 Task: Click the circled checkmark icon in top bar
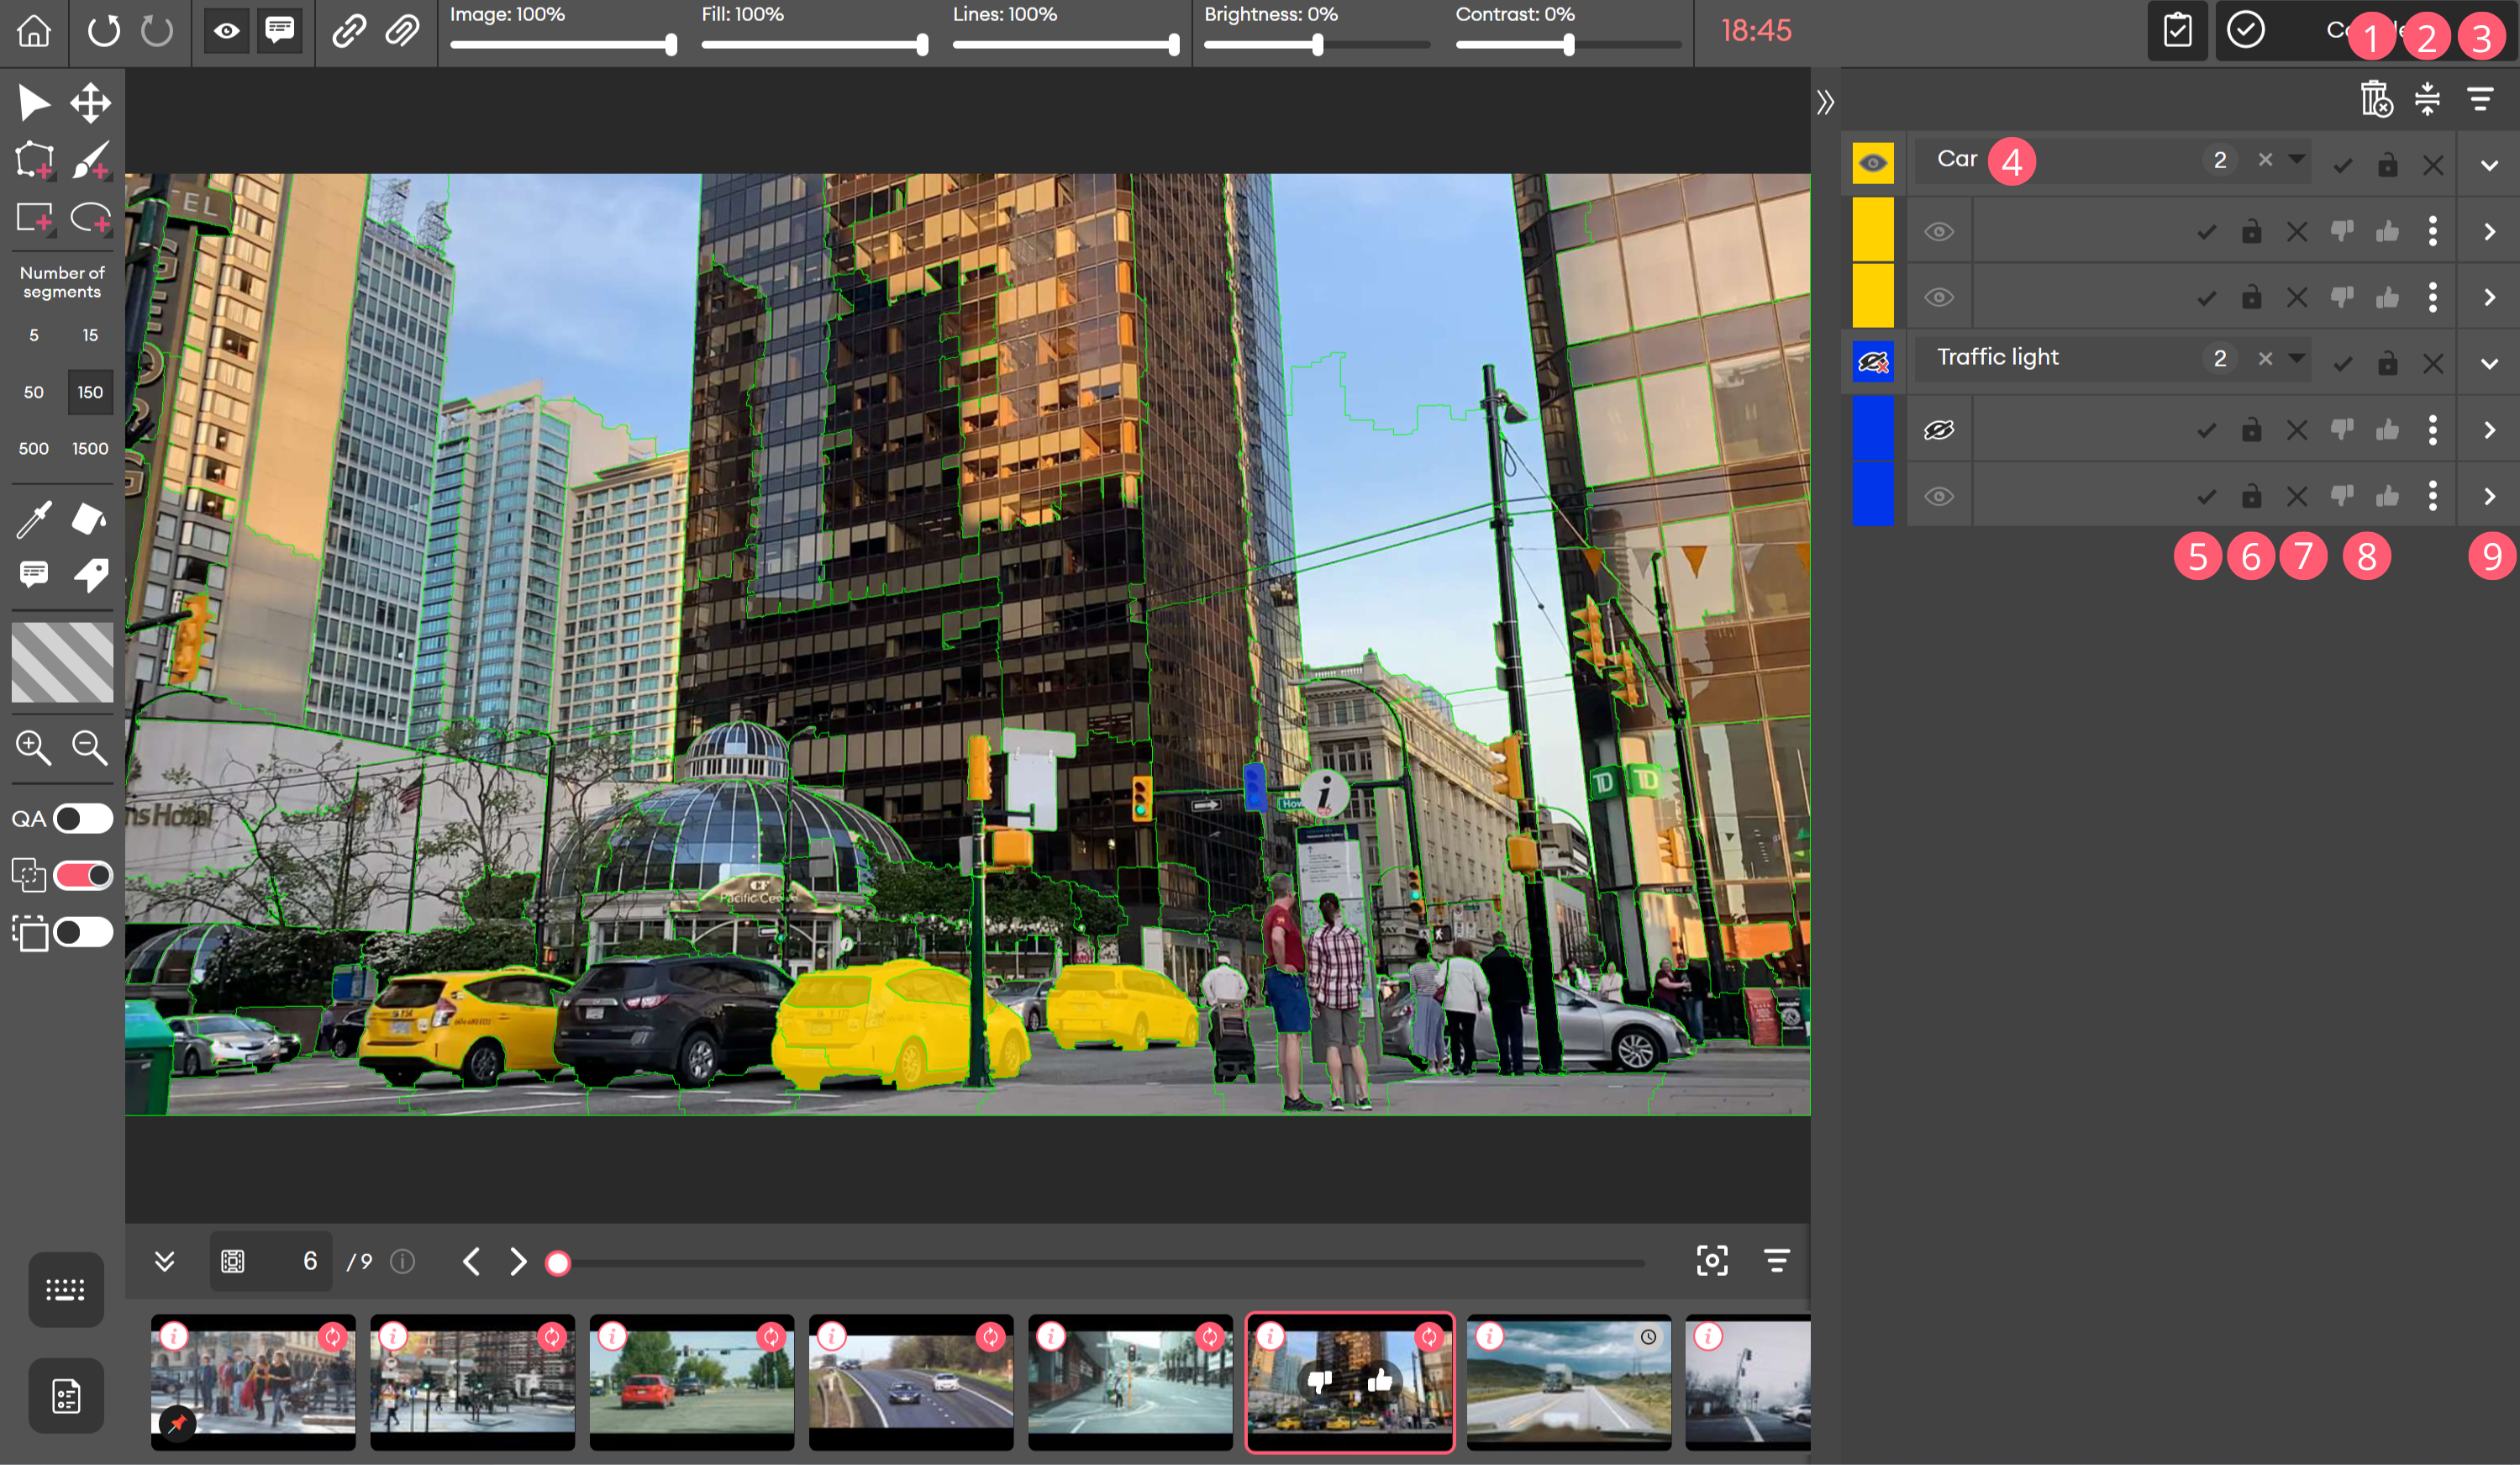click(x=2246, y=30)
